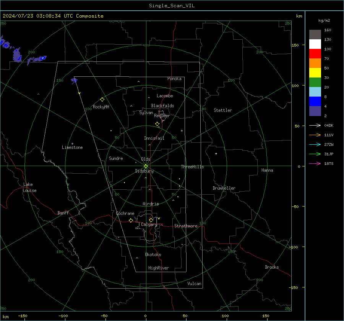Select the magenta arrow for track 18TS
This screenshot has height=321, width=344.
click(315, 163)
